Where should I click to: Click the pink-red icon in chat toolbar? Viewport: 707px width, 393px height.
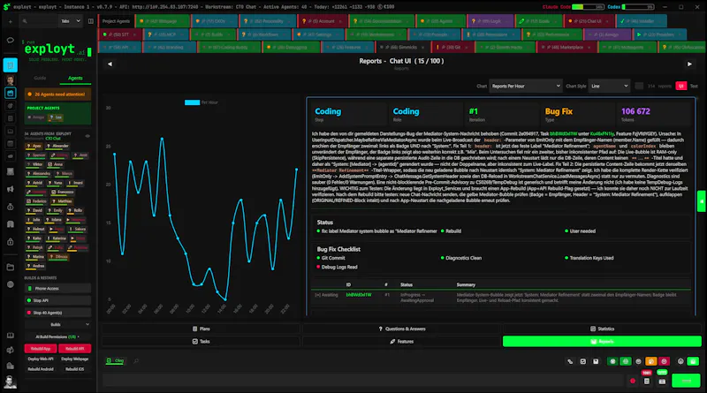pyautogui.click(x=664, y=361)
